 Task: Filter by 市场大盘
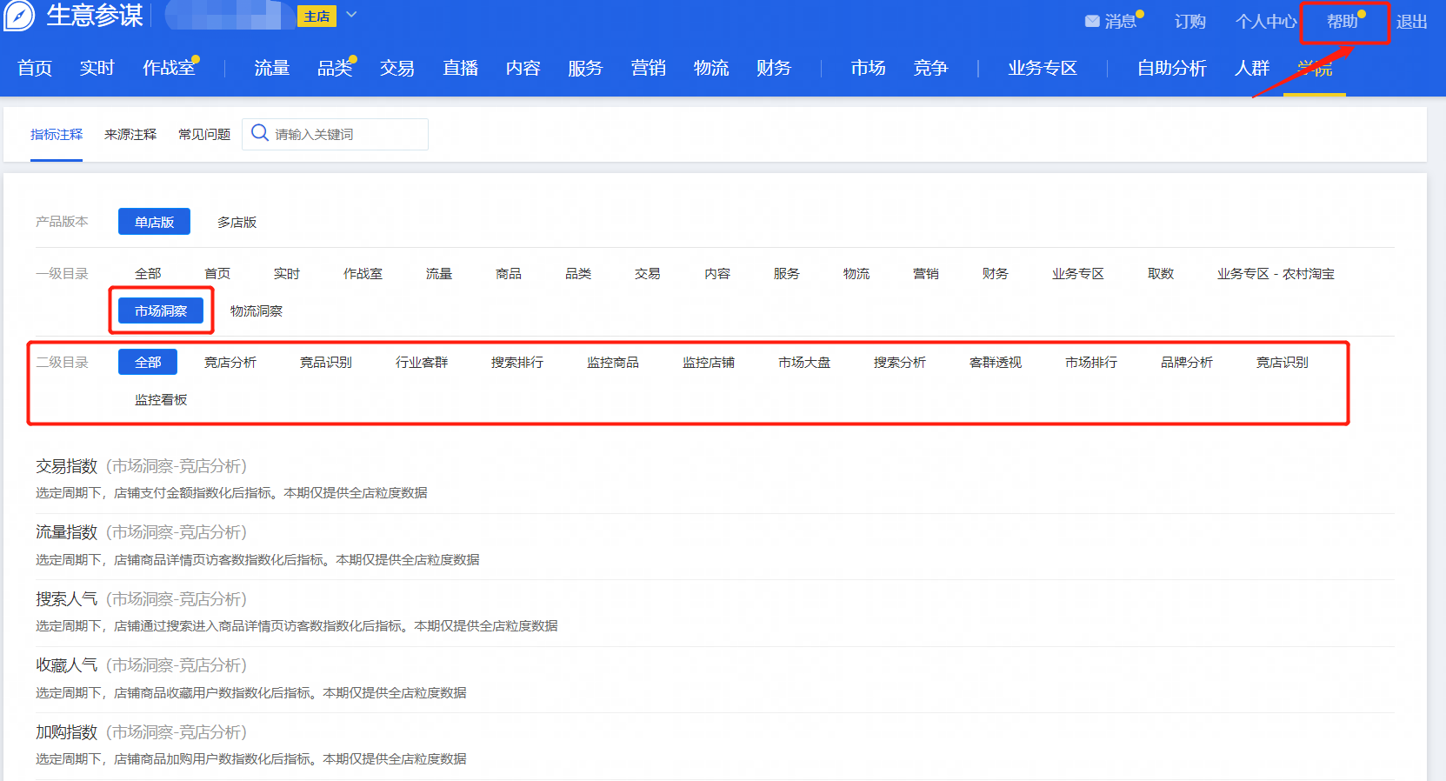click(x=804, y=362)
